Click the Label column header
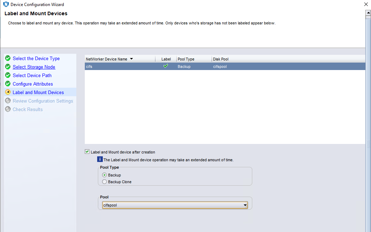Image resolution: width=371 pixels, height=232 pixels. 166,59
